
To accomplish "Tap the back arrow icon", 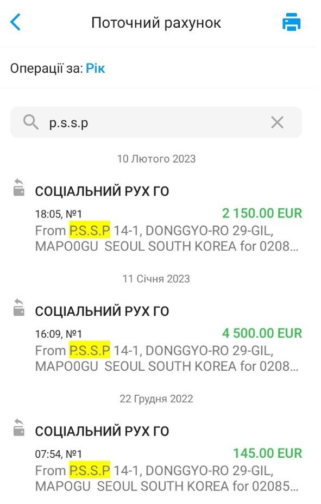I will [15, 22].
